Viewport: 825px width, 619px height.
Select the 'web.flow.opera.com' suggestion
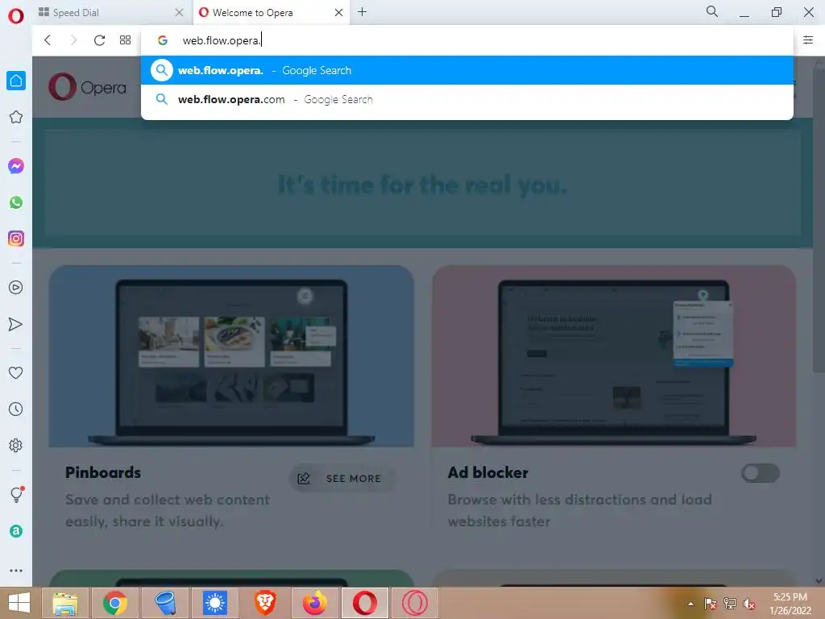[467, 99]
